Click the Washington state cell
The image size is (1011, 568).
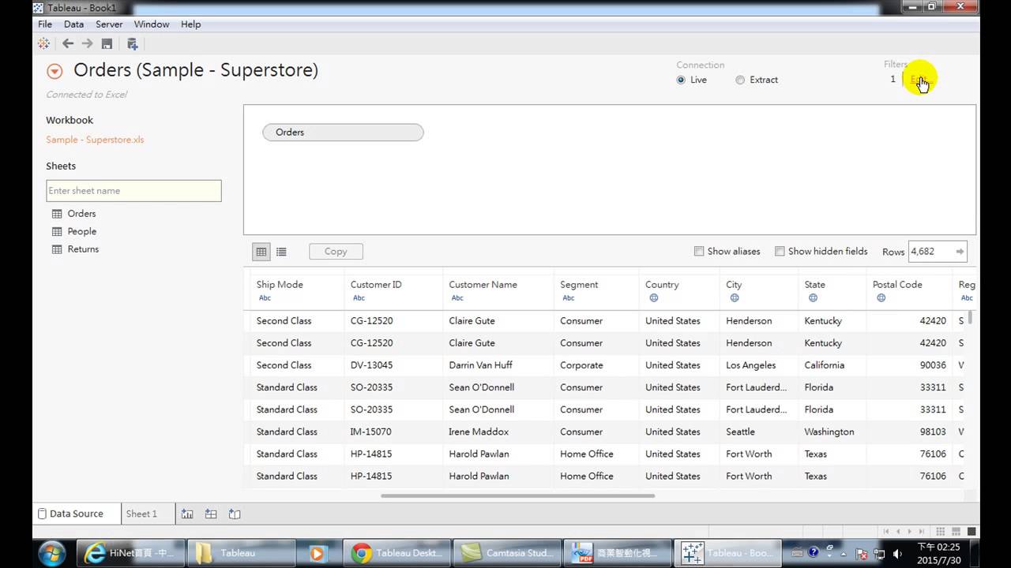click(x=829, y=432)
